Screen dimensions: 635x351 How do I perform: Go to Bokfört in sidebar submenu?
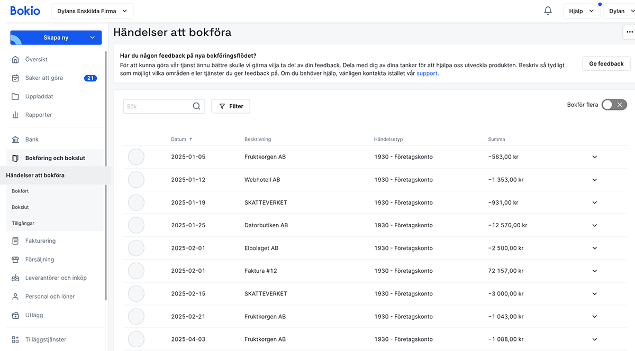coord(21,191)
